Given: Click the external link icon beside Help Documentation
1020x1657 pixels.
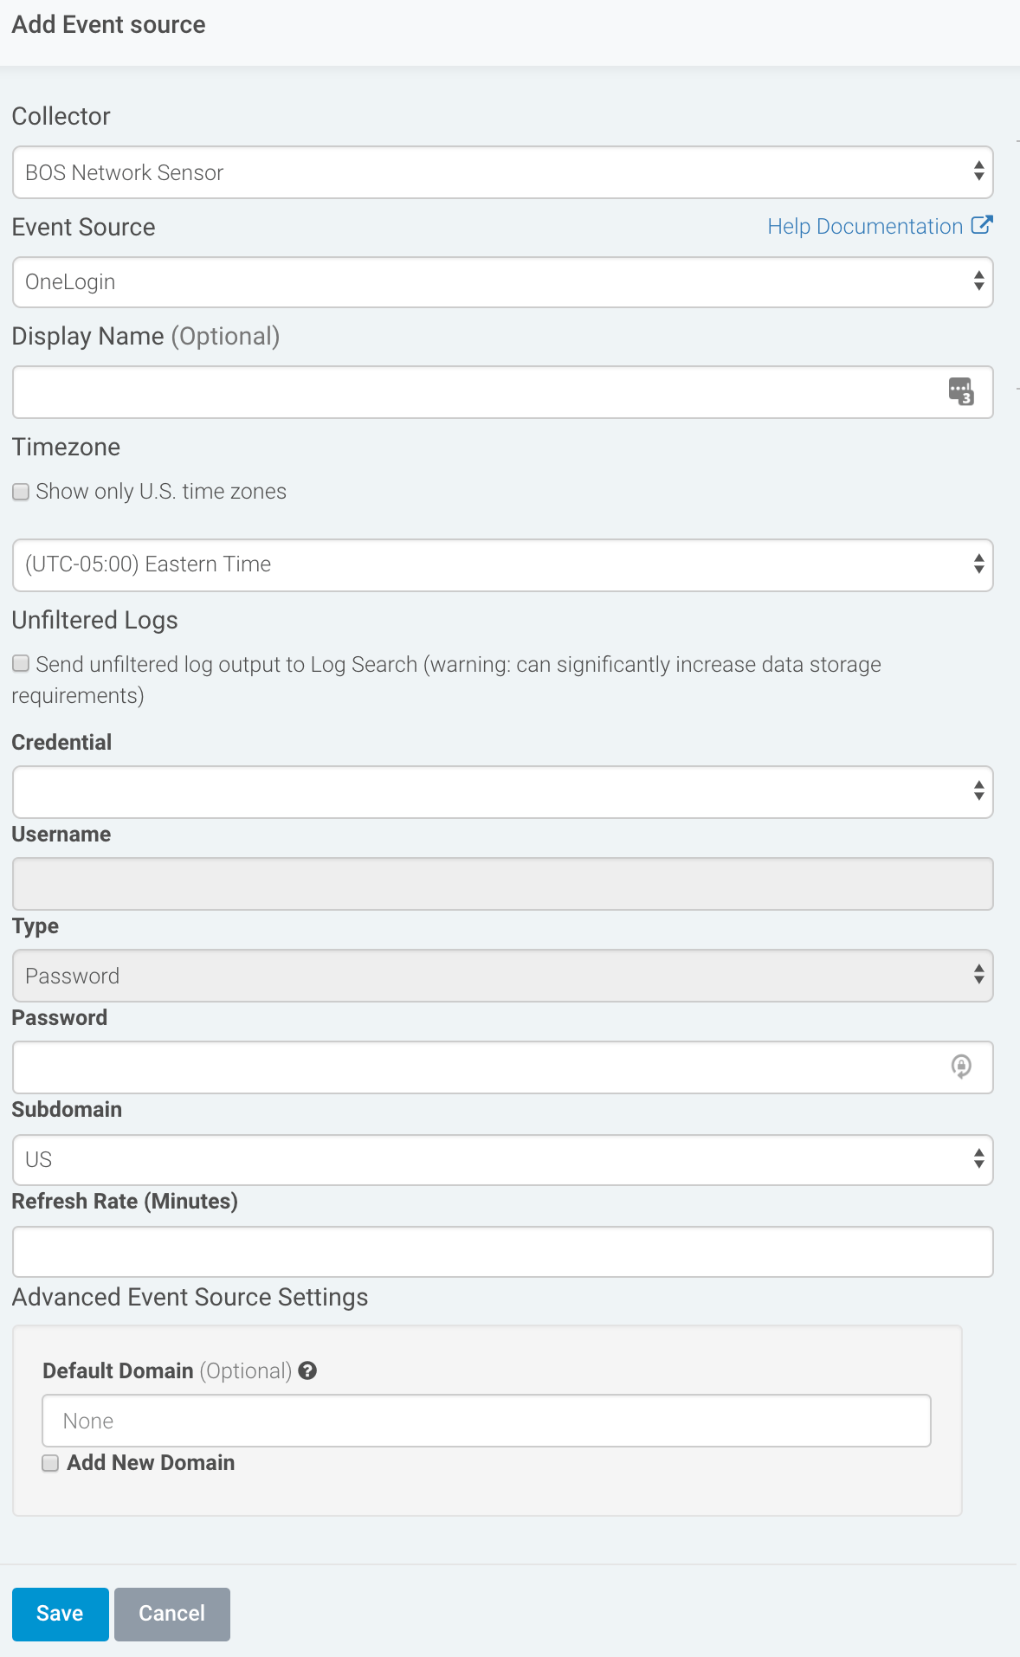Looking at the screenshot, I should (982, 225).
